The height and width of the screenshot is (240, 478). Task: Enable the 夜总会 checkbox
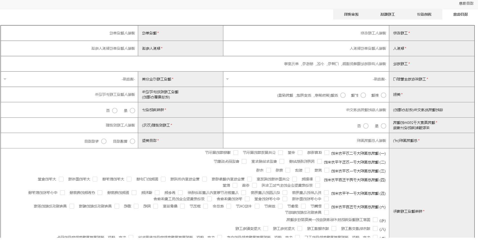pyautogui.click(x=228, y=206)
